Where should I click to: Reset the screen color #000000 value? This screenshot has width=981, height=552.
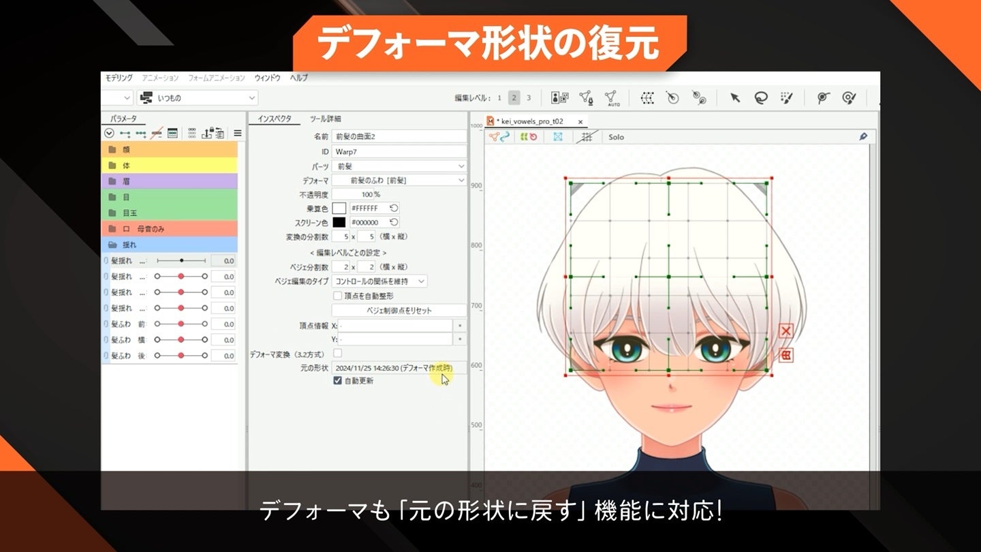(x=394, y=222)
